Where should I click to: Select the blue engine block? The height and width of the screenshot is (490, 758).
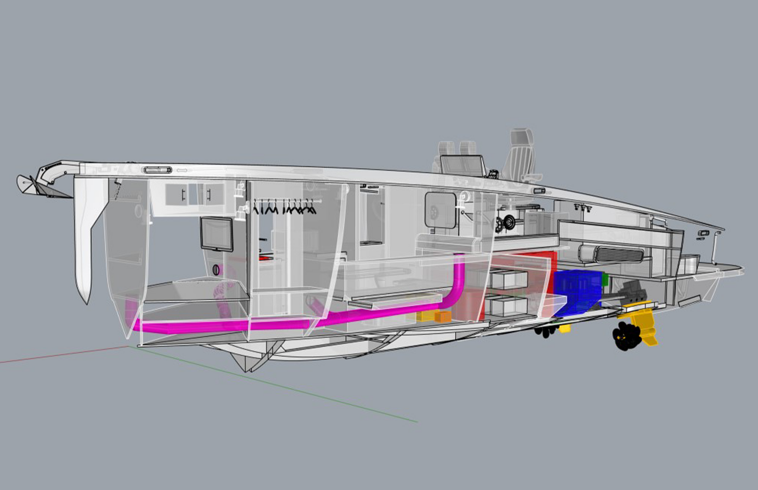coord(577,293)
